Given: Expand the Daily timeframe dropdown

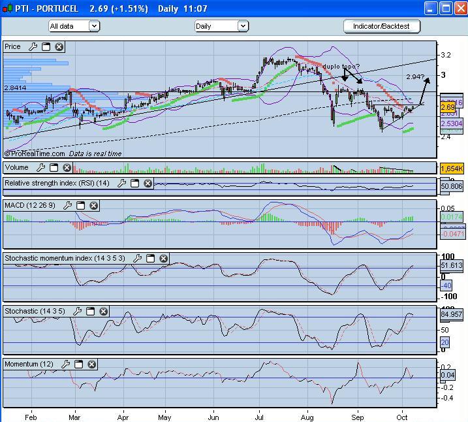Looking at the screenshot, I should pyautogui.click(x=243, y=26).
